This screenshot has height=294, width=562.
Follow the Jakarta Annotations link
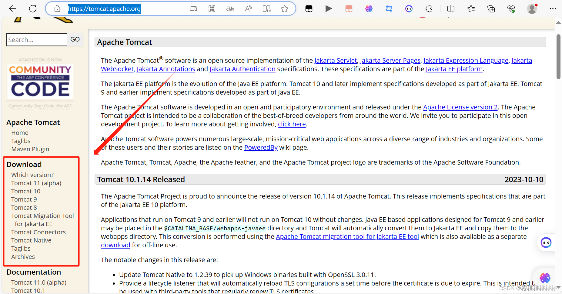click(x=166, y=69)
